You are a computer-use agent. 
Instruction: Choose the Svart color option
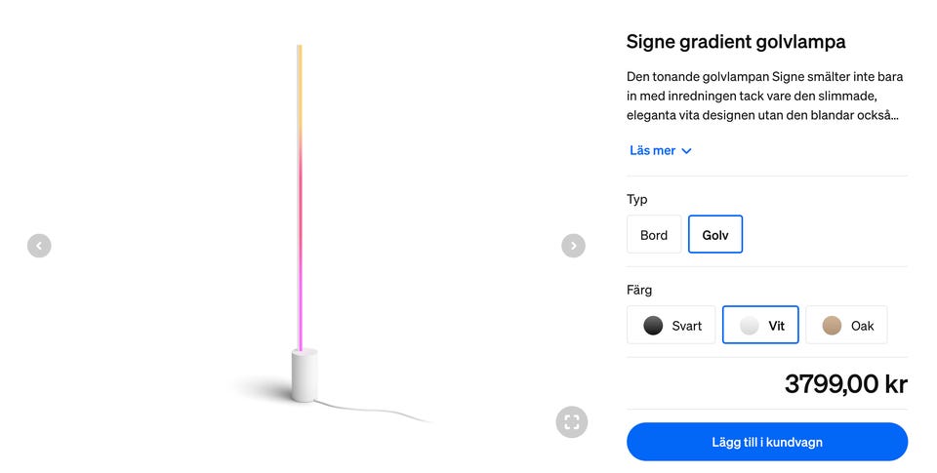(672, 326)
